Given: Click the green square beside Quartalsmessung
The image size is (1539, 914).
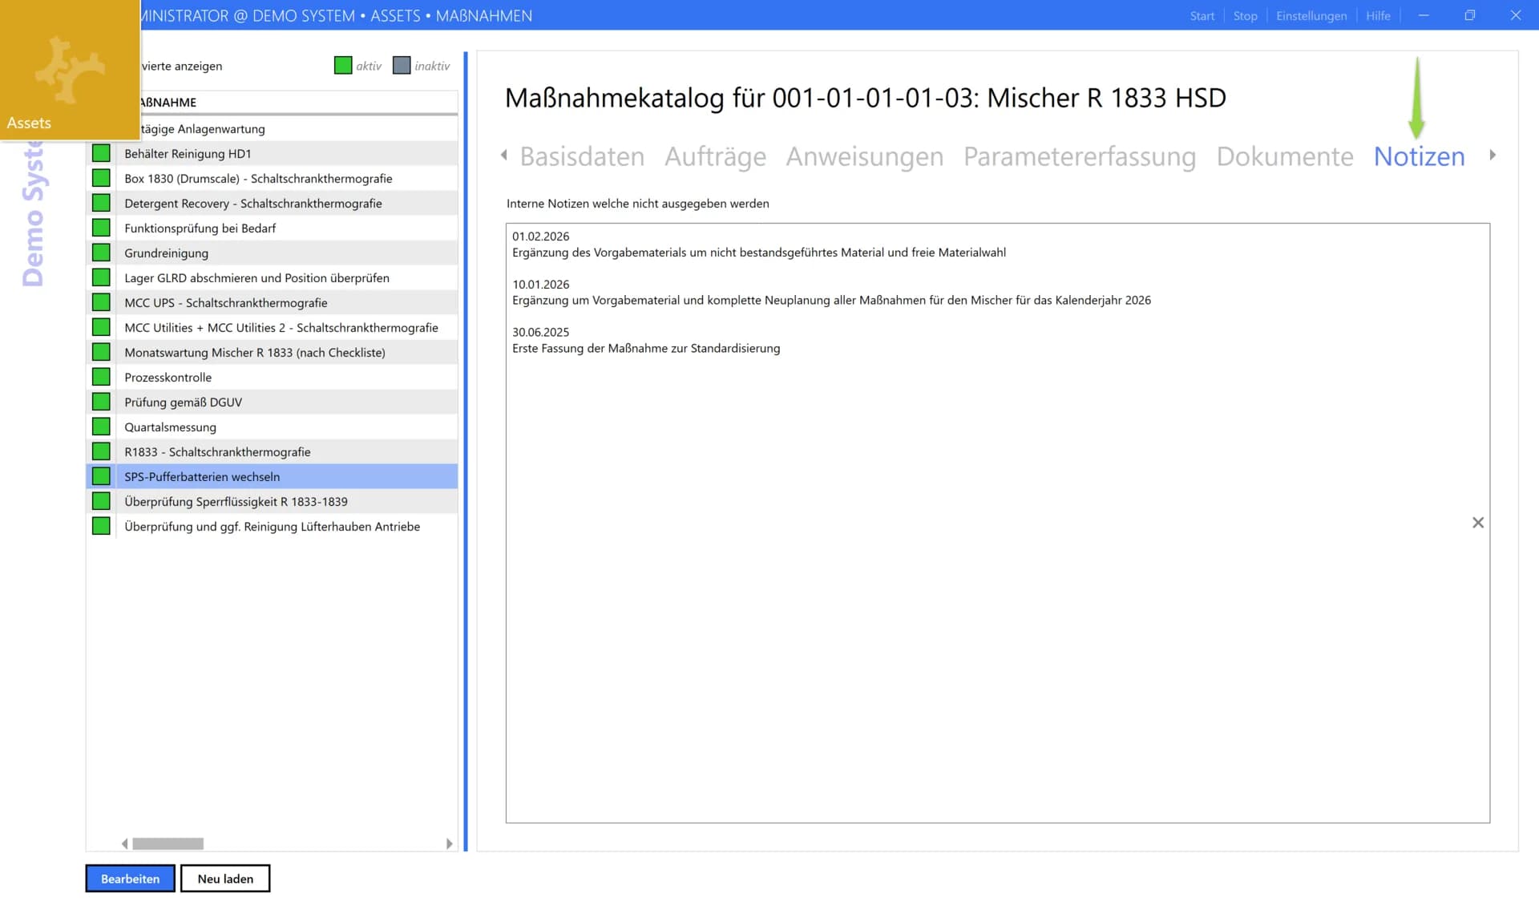Looking at the screenshot, I should [101, 426].
